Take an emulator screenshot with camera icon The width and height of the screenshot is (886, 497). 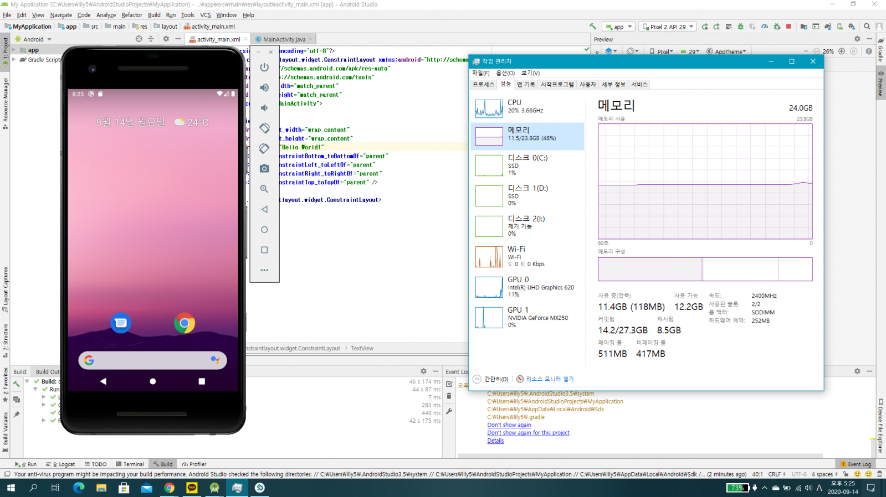pyautogui.click(x=264, y=168)
